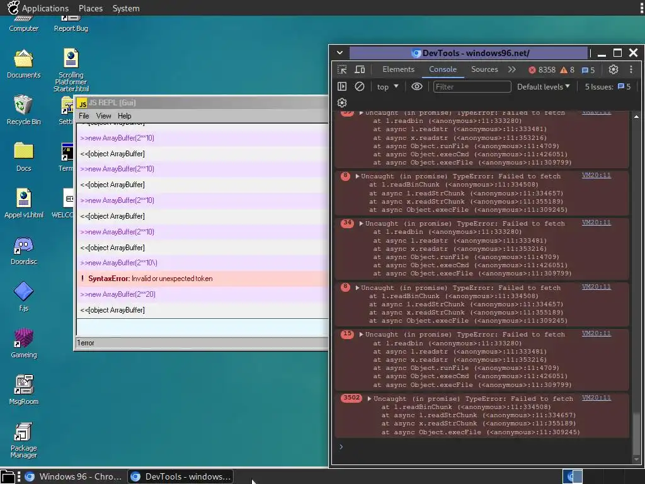Open DevTools settings gear in tab bar

coord(614,69)
